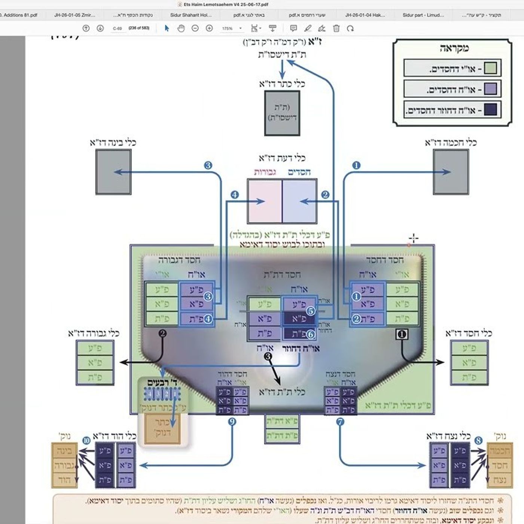The image size is (524, 524).
Task: Open the sign document tool
Action: (x=322, y=28)
